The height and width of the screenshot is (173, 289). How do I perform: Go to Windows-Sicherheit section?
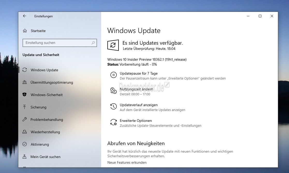click(47, 95)
